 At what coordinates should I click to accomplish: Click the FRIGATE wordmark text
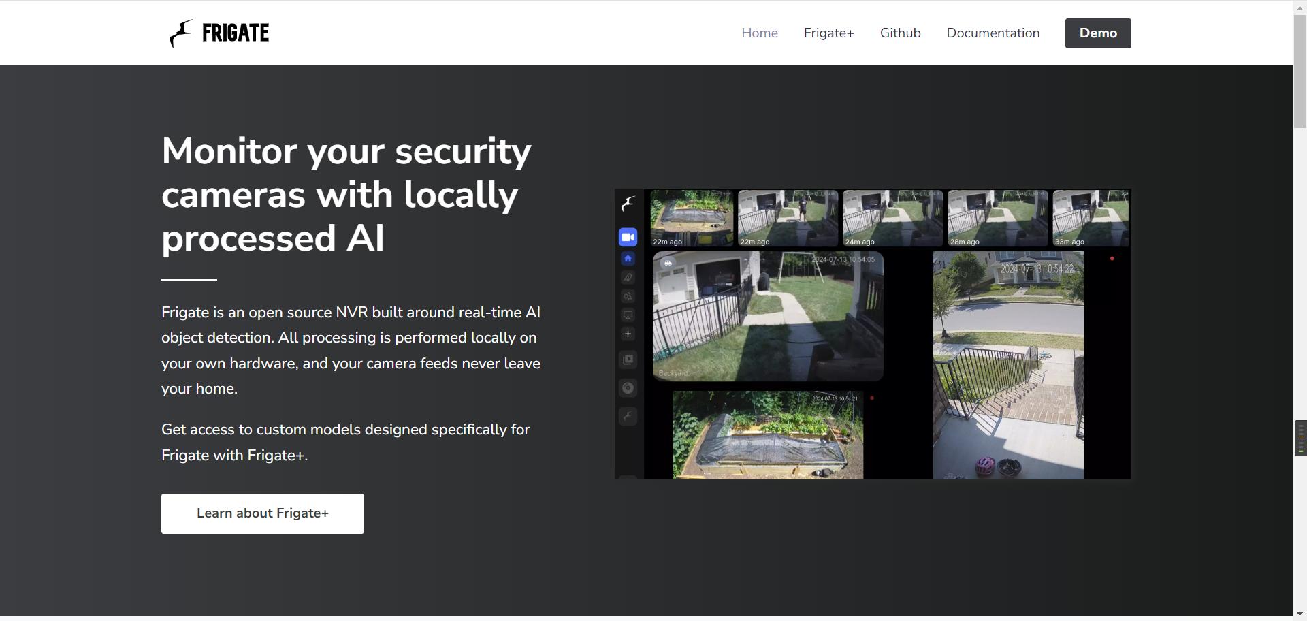[x=236, y=33]
